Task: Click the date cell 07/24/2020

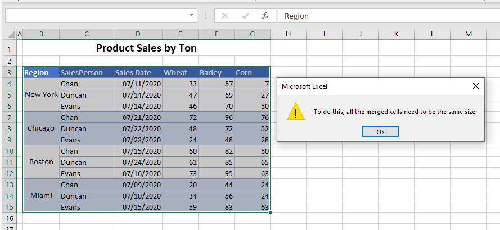Action: (x=138, y=162)
